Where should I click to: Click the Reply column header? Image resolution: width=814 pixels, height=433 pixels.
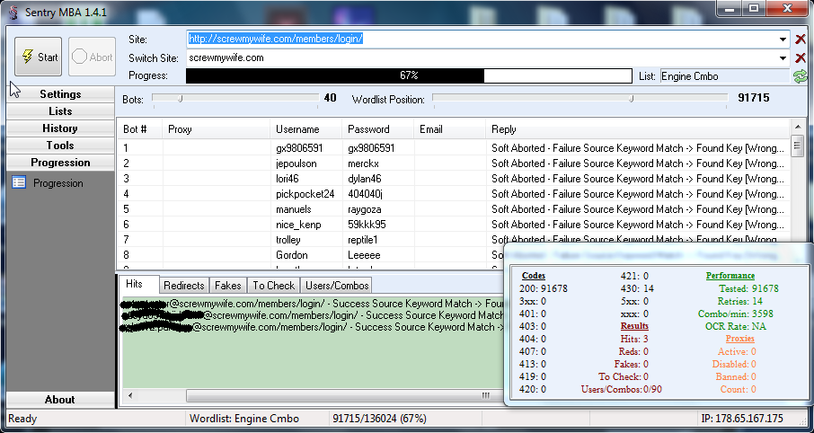coord(504,129)
